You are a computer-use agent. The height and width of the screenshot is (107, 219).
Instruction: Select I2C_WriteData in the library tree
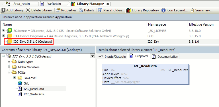tap(34, 94)
